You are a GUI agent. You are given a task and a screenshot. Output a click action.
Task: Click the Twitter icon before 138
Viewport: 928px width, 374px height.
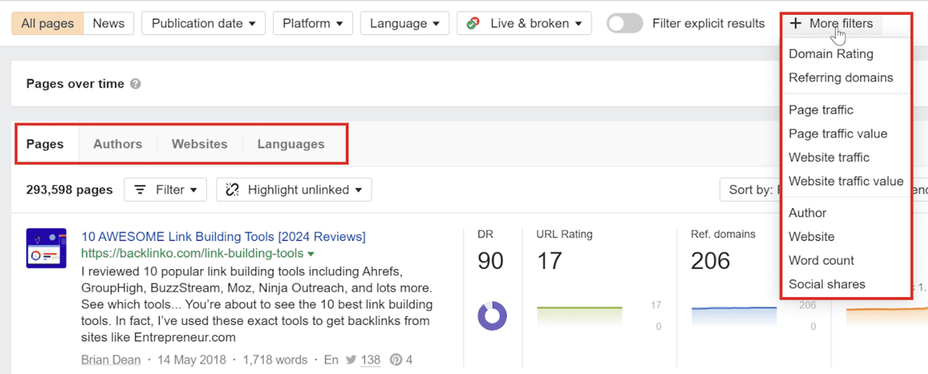point(351,360)
